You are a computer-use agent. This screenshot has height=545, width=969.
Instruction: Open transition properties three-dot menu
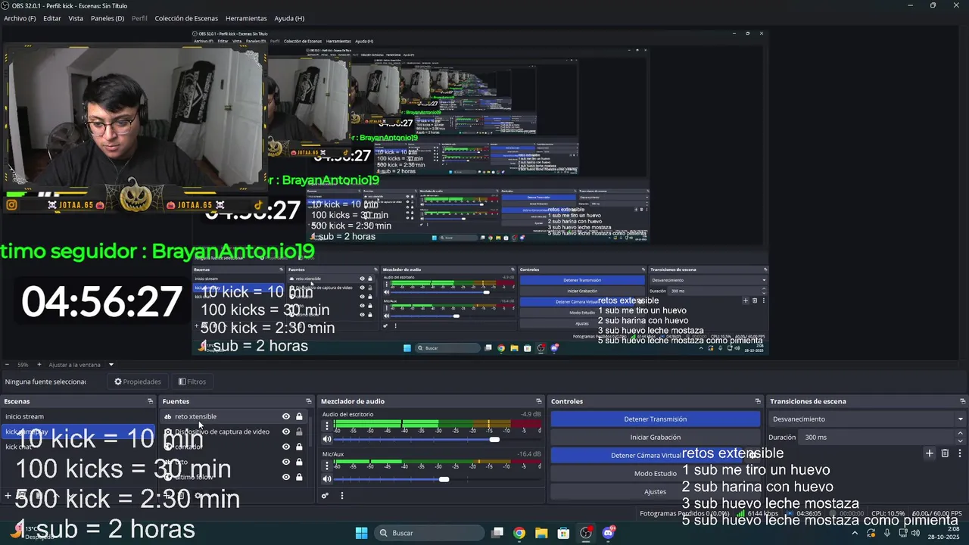tap(960, 453)
